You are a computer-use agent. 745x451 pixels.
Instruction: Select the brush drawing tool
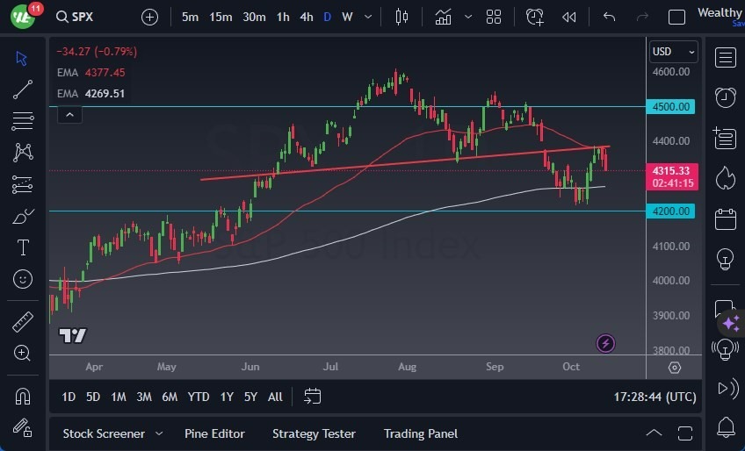pos(23,216)
